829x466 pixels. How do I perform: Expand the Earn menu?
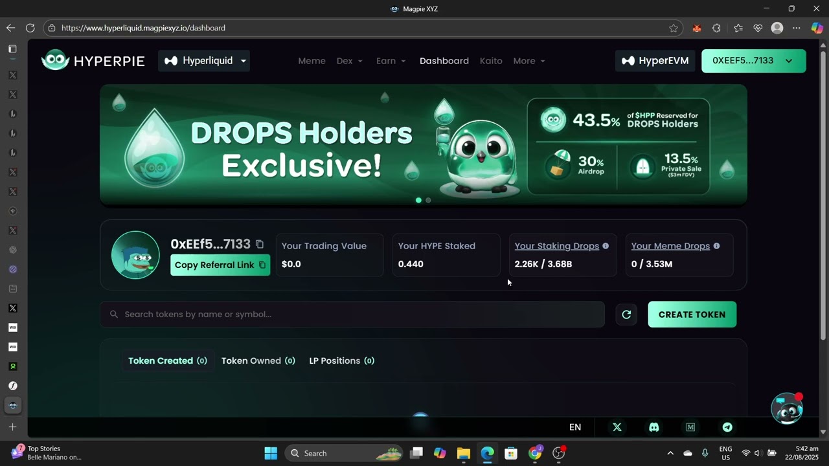391,61
